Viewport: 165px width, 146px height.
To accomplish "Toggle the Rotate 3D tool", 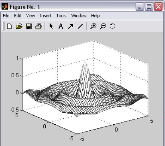I will click(112, 26).
